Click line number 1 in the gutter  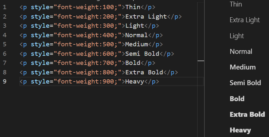pos(4,7)
